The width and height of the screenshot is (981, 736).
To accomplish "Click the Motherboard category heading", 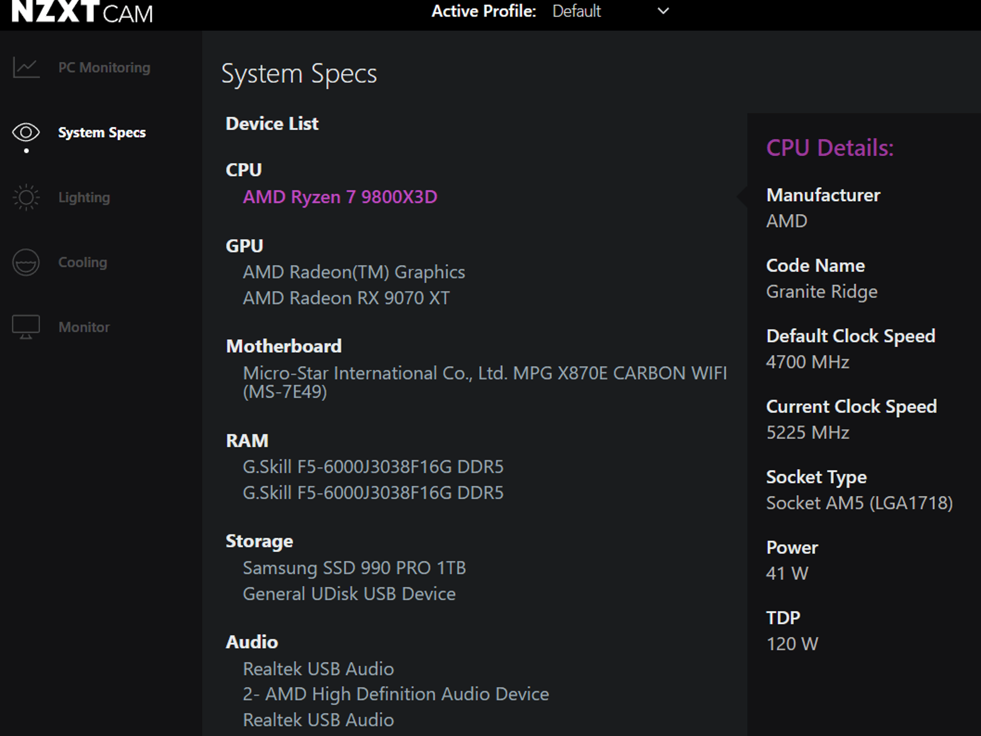I will click(284, 346).
